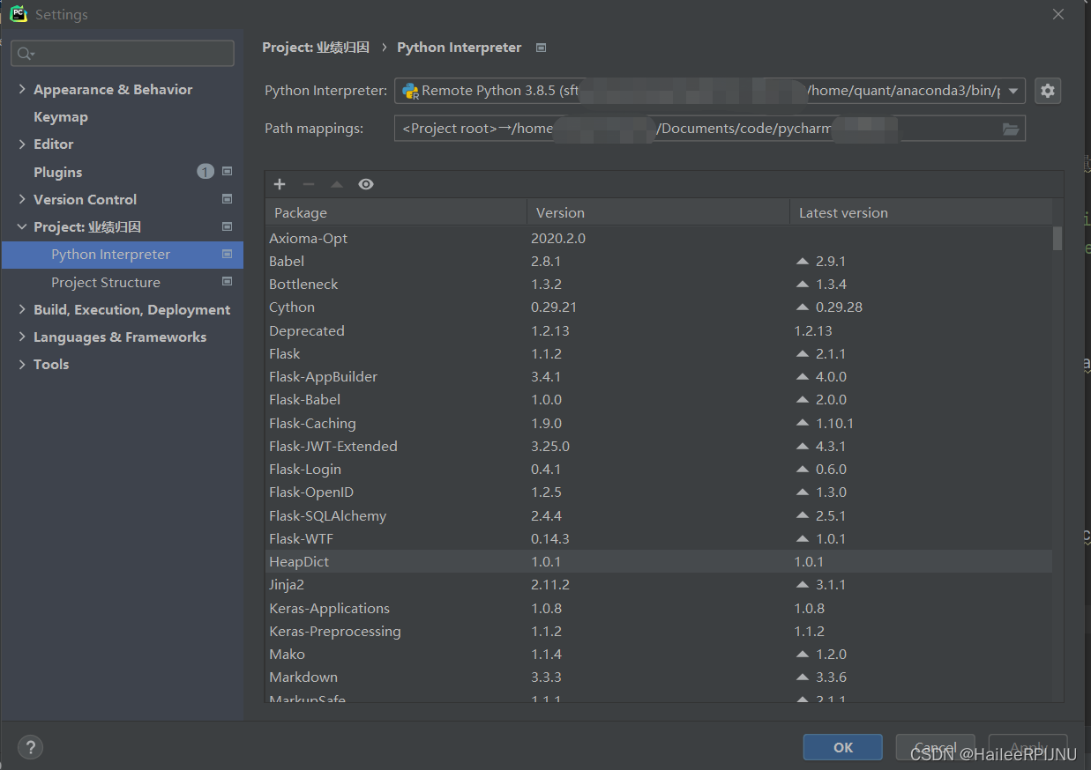Click latest version 0.29.28 for Cython
The image size is (1091, 770).
click(x=839, y=307)
